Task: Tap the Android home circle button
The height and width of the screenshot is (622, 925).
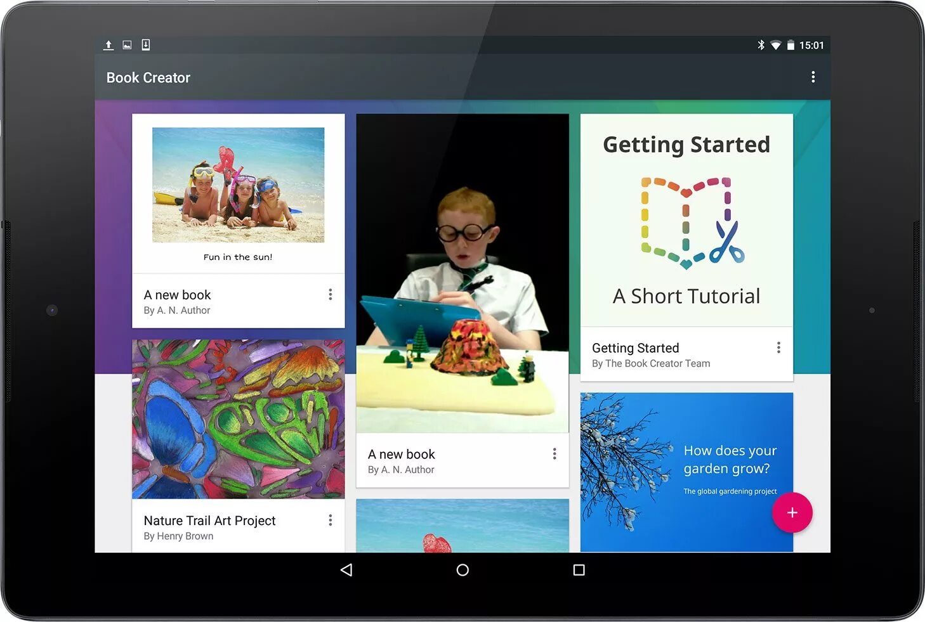Action: tap(462, 570)
